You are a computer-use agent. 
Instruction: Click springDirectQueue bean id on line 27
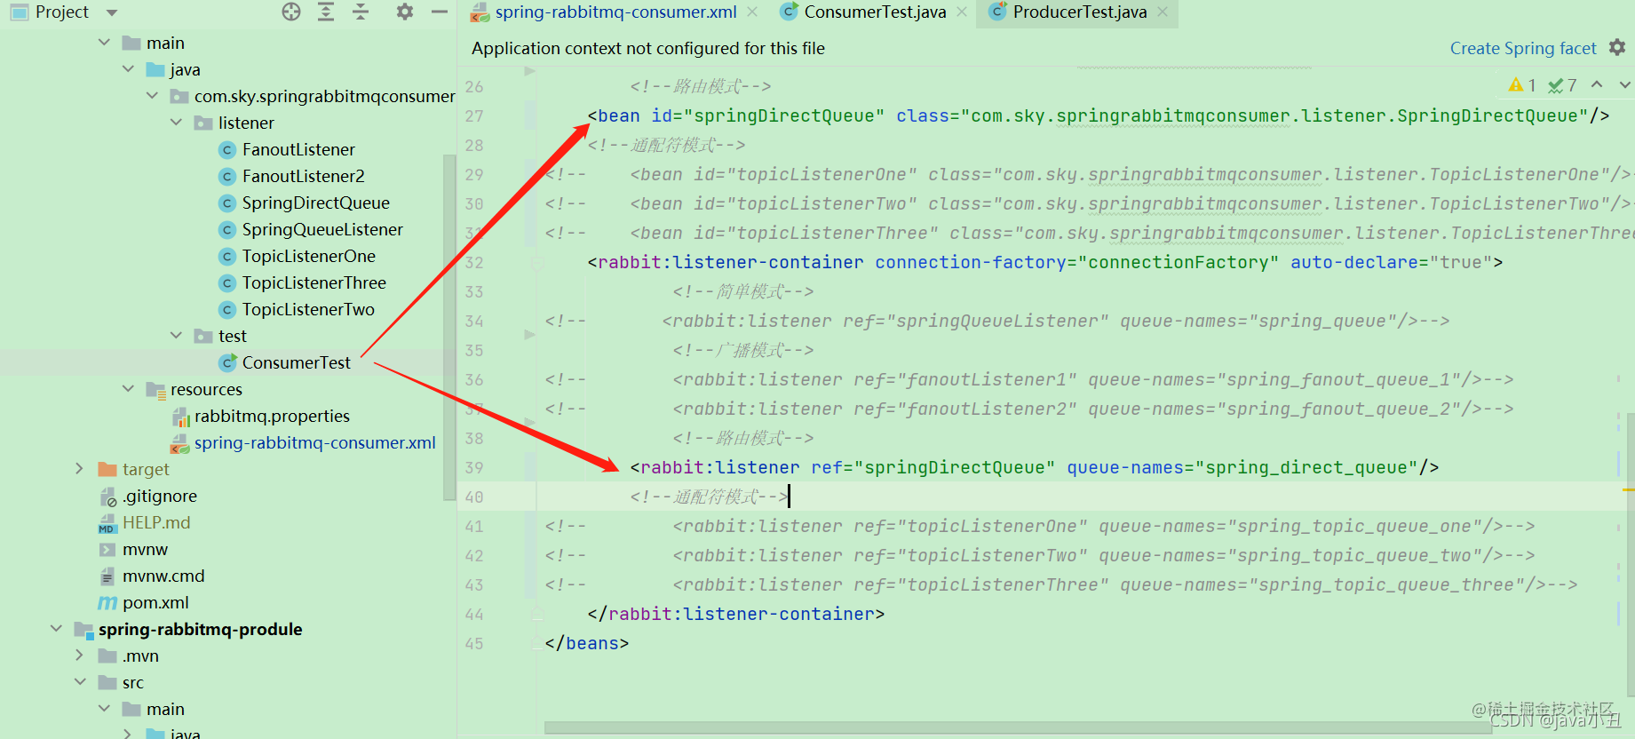789,115
